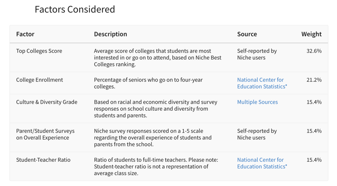This screenshot has height=186, width=337.
Task: Open National Center link in Student-Teacher Ratio row
Action: pos(262,163)
